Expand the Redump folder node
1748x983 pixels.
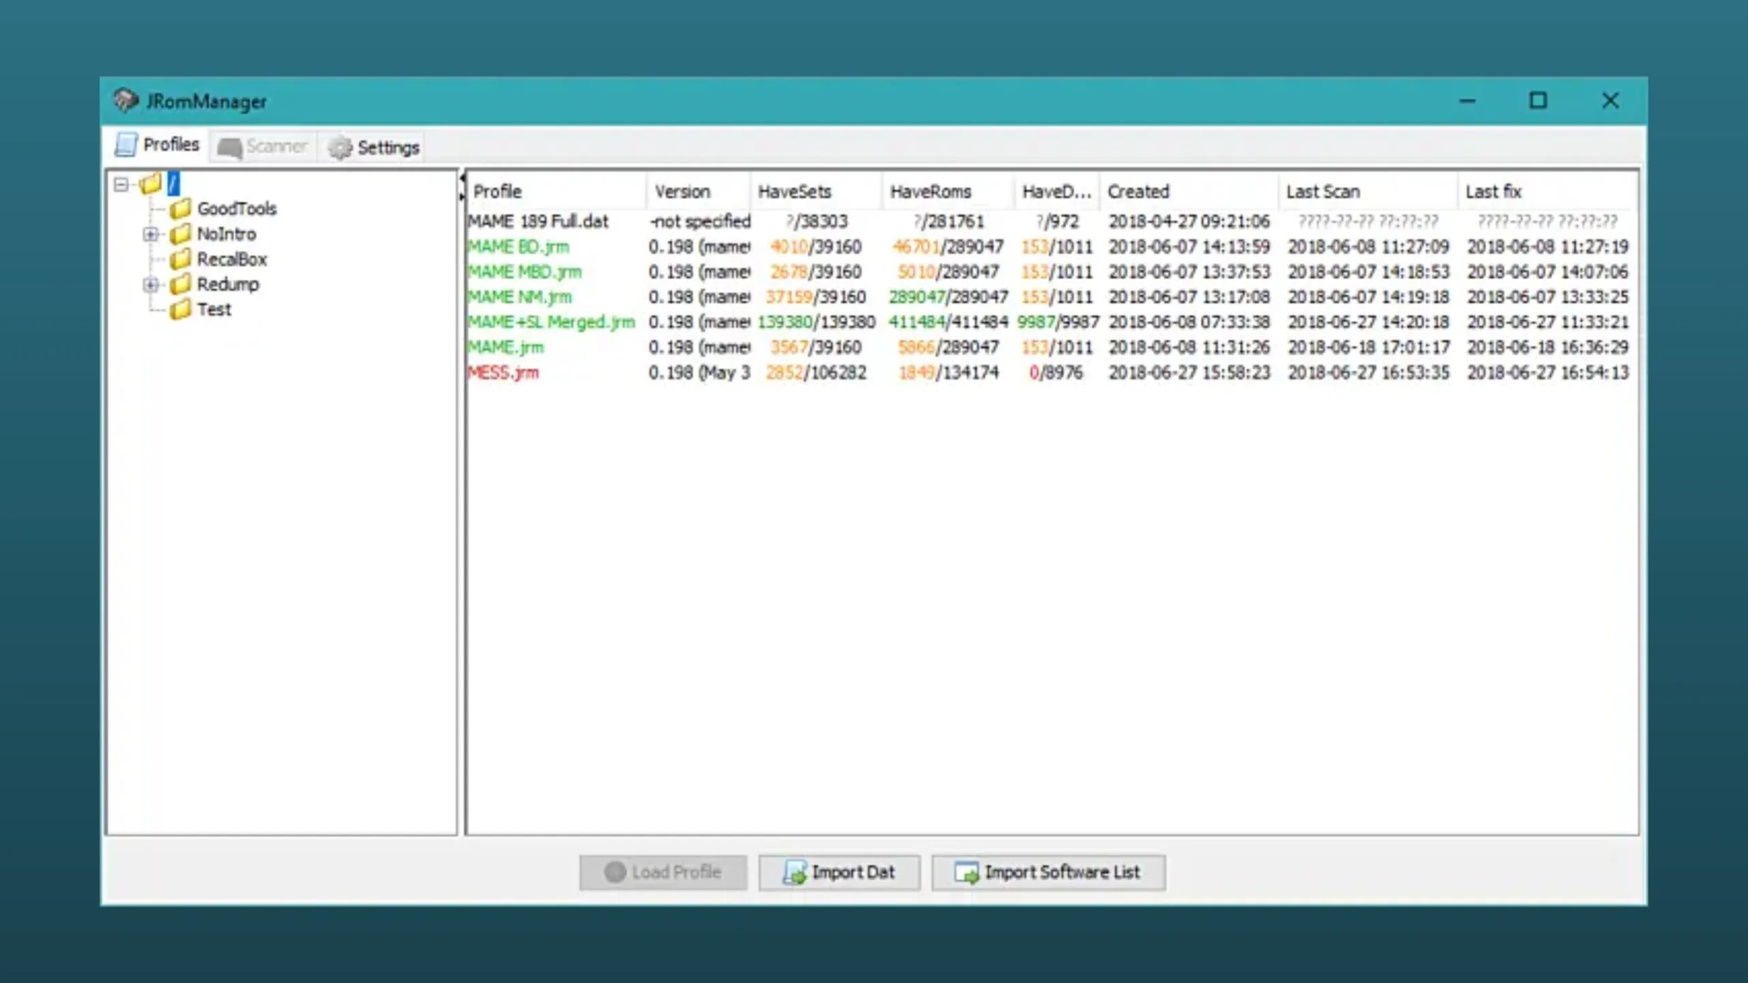point(151,285)
